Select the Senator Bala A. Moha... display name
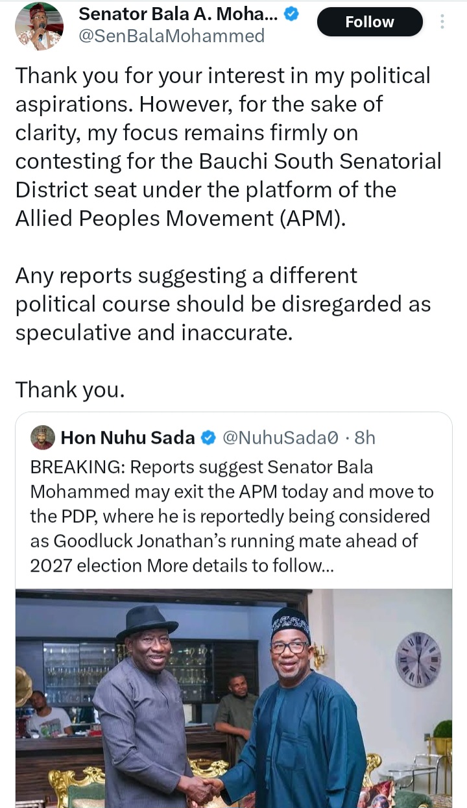The width and height of the screenshot is (467, 808). click(x=178, y=13)
